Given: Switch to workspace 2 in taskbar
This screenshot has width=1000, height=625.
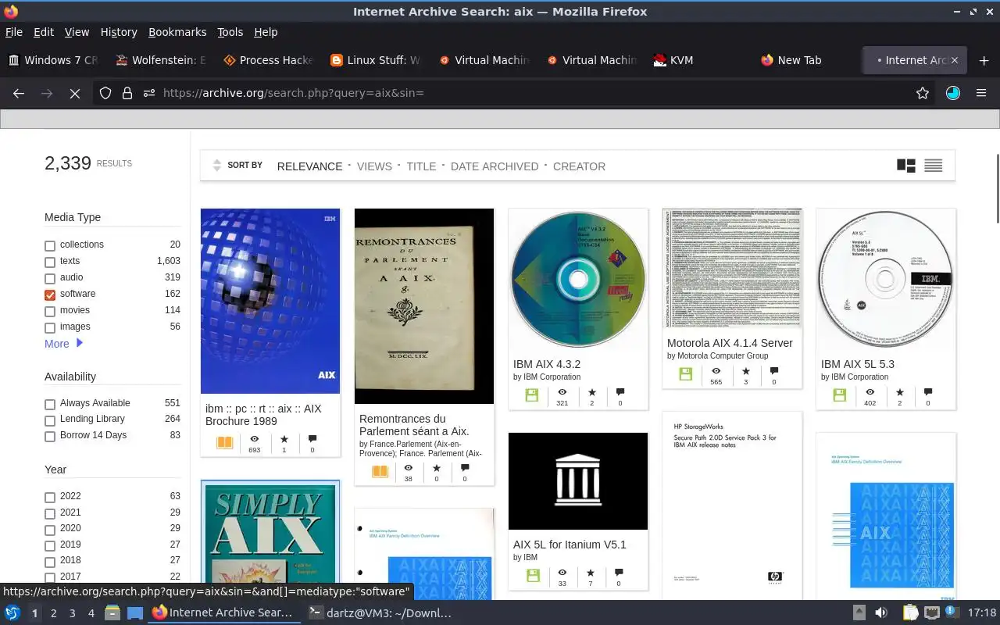Looking at the screenshot, I should click(53, 613).
